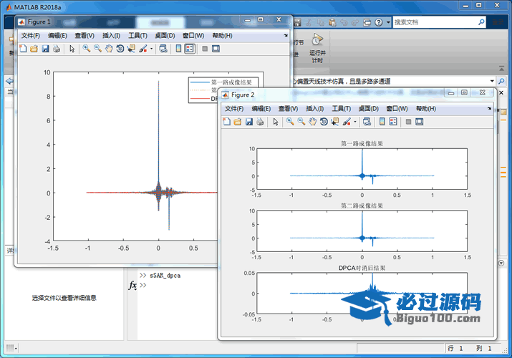Image resolution: width=512 pixels, height=358 pixels.
Task: Click the Zoom Out tool in Figure 2
Action: tap(301, 122)
